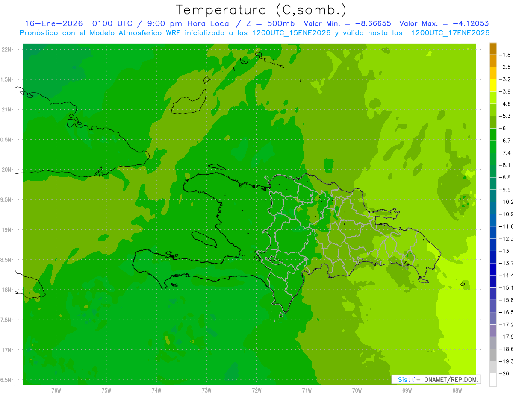
Task: Click the colorbar swatch between -1.8 and -2.5
Action: pos(493,61)
